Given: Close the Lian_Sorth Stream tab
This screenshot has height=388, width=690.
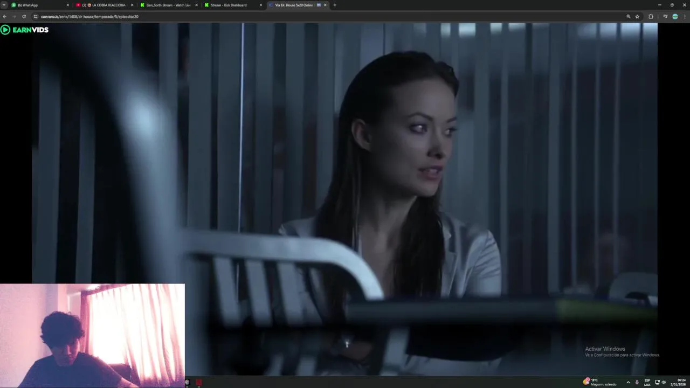Looking at the screenshot, I should (x=196, y=5).
